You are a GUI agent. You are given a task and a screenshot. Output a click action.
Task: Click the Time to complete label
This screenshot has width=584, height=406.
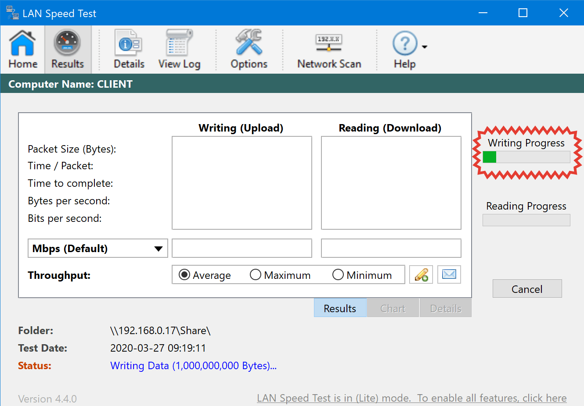[x=70, y=183]
